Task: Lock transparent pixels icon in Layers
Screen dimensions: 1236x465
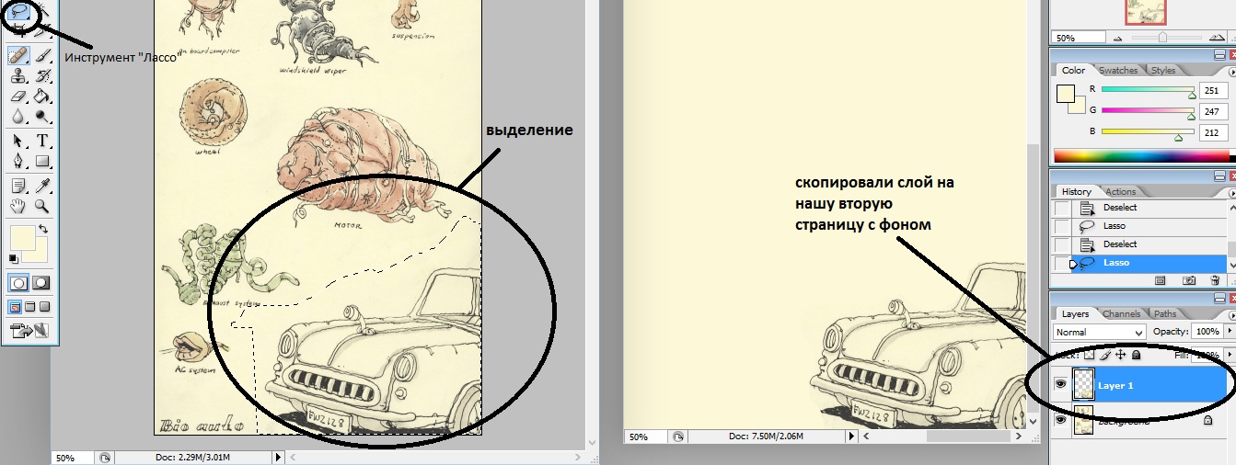Action: 1089,355
